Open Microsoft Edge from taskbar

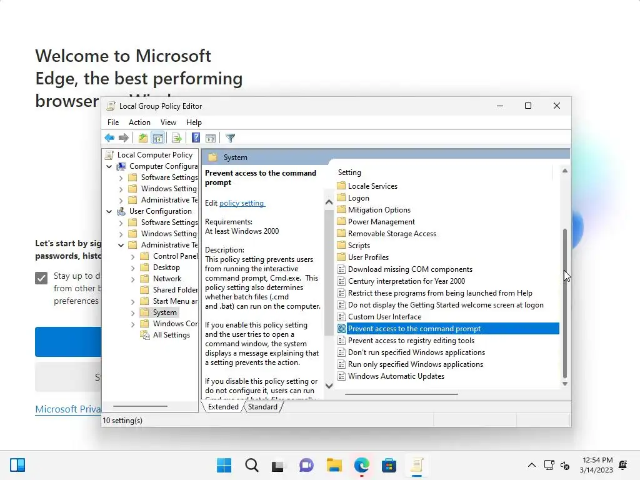tap(362, 465)
